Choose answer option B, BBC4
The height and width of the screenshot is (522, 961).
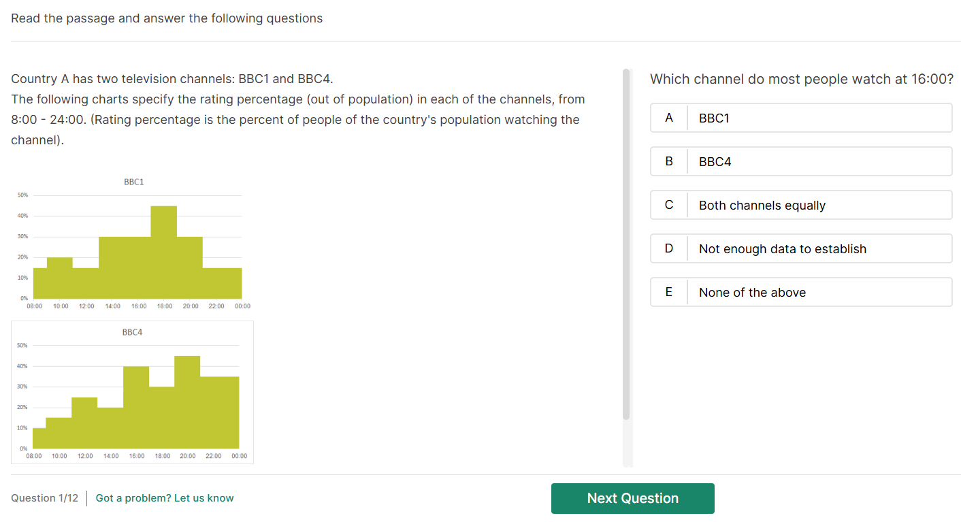pyautogui.click(x=801, y=161)
